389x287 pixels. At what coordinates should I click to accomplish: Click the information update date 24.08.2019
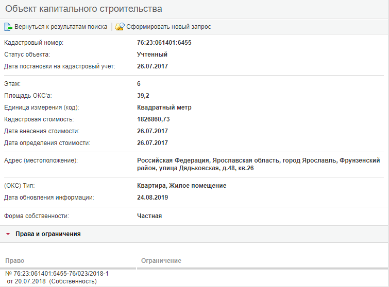(x=153, y=198)
